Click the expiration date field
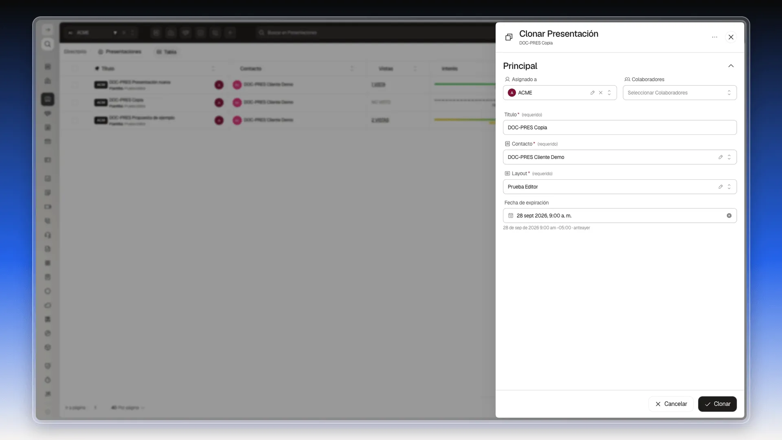 coord(619,216)
